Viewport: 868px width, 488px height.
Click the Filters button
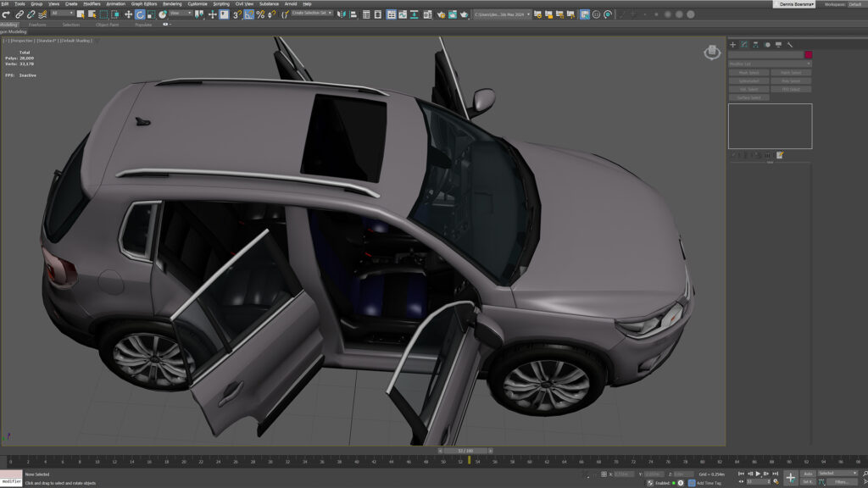(x=842, y=482)
